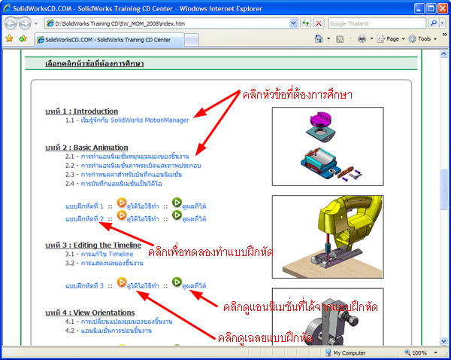Click the RSS Feeds icon
This screenshot has height=360, width=451.
pyautogui.click(x=340, y=39)
